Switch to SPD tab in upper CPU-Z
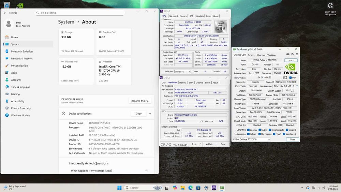This screenshot has height=192, width=341. pyautogui.click(x=191, y=16)
